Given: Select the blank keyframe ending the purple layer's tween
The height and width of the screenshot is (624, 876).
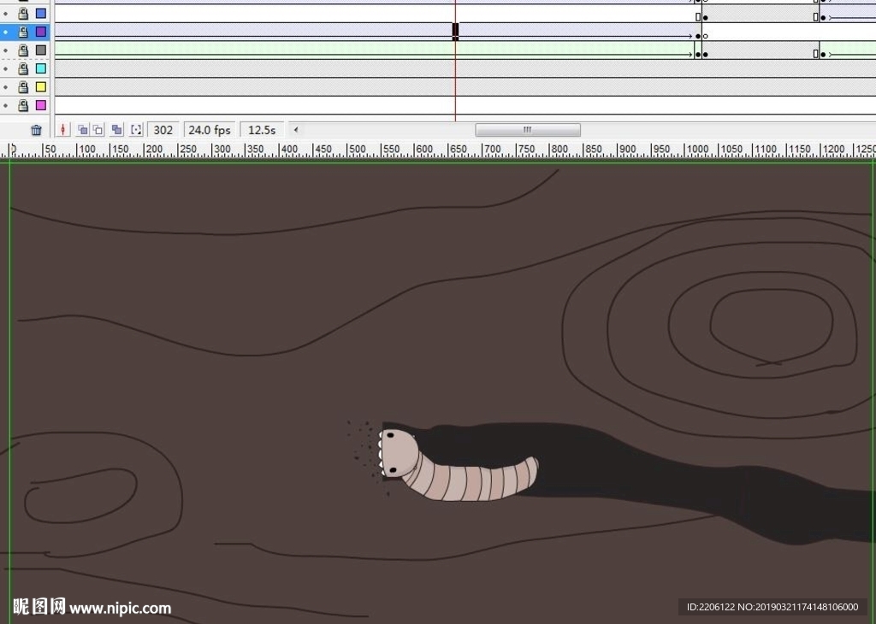Looking at the screenshot, I should click(706, 36).
